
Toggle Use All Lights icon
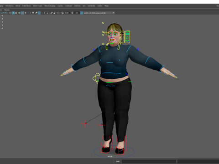tap(25, 13)
